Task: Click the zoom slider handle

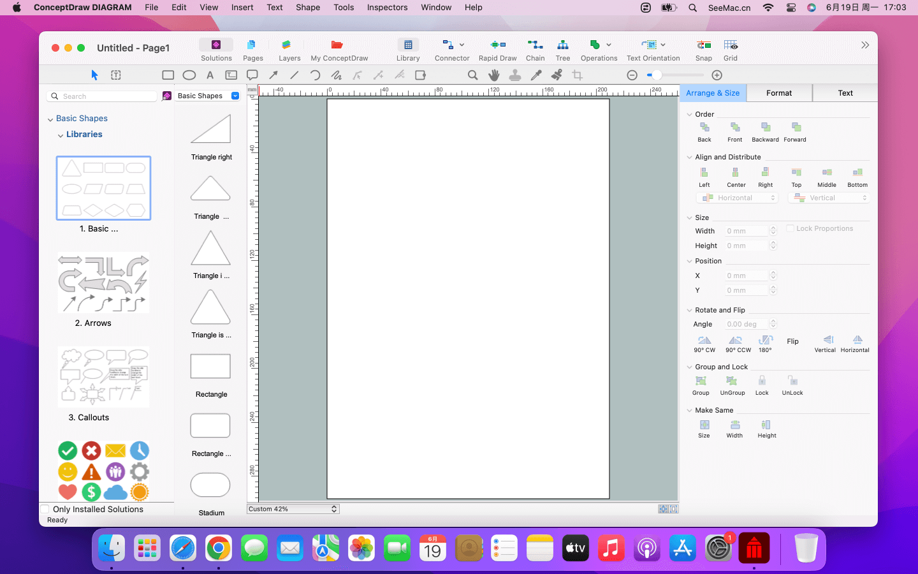Action: pos(657,75)
